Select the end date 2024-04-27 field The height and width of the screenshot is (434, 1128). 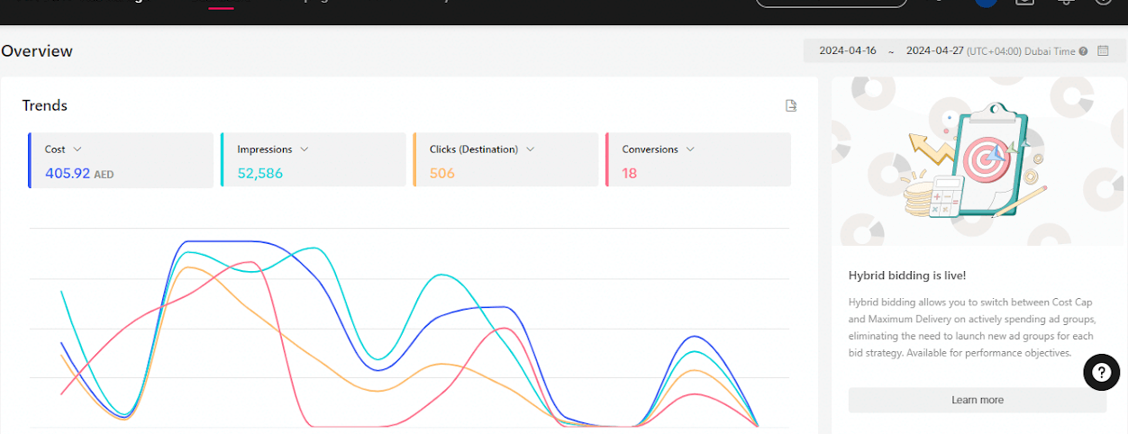pyautogui.click(x=934, y=51)
